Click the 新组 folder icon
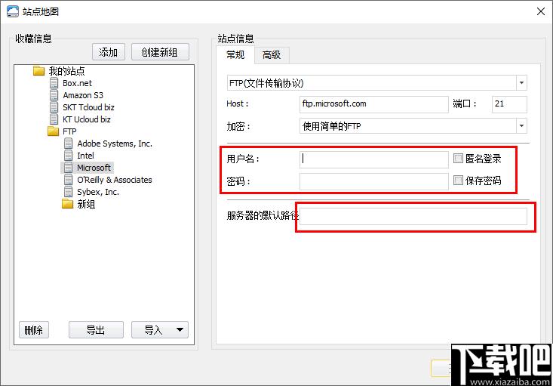 coord(68,204)
